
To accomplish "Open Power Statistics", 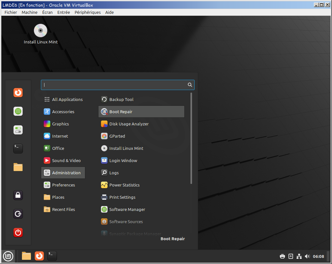I will 142,185.
